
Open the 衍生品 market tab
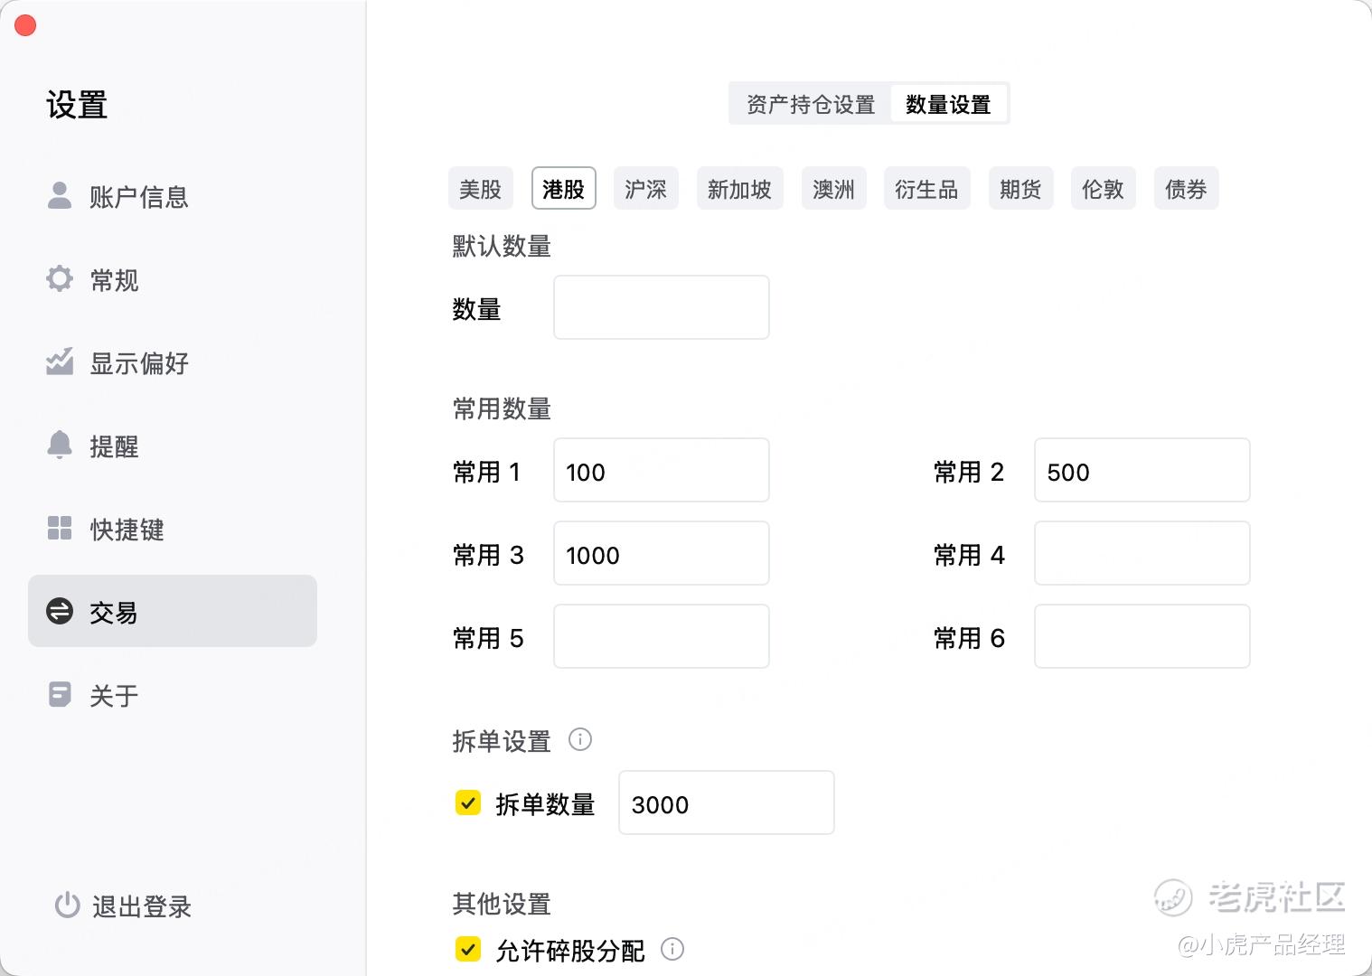click(x=926, y=189)
